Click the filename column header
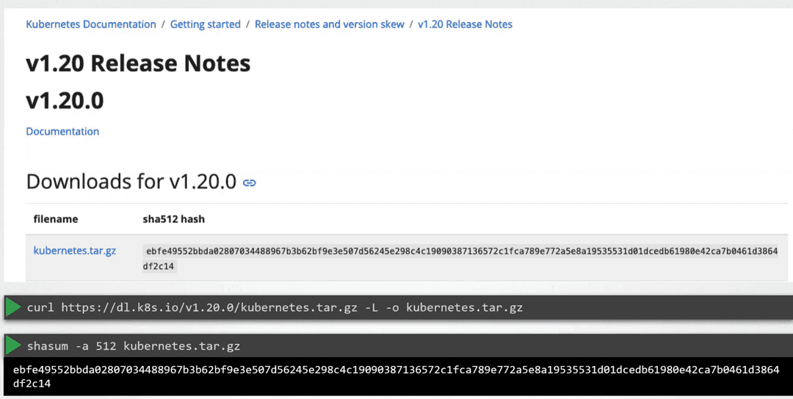The width and height of the screenshot is (793, 399). click(x=56, y=219)
